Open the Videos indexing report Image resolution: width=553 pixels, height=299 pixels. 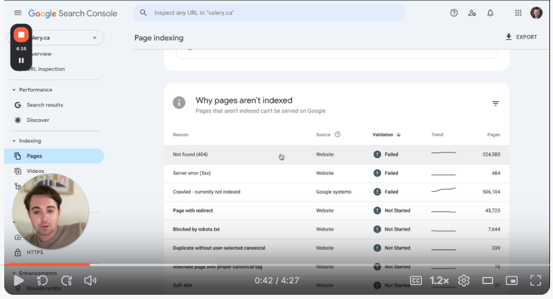pos(35,171)
